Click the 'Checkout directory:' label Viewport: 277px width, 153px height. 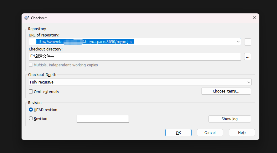[x=46, y=49]
